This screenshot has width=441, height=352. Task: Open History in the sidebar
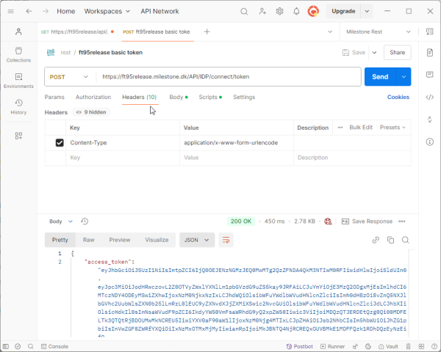[x=18, y=106]
